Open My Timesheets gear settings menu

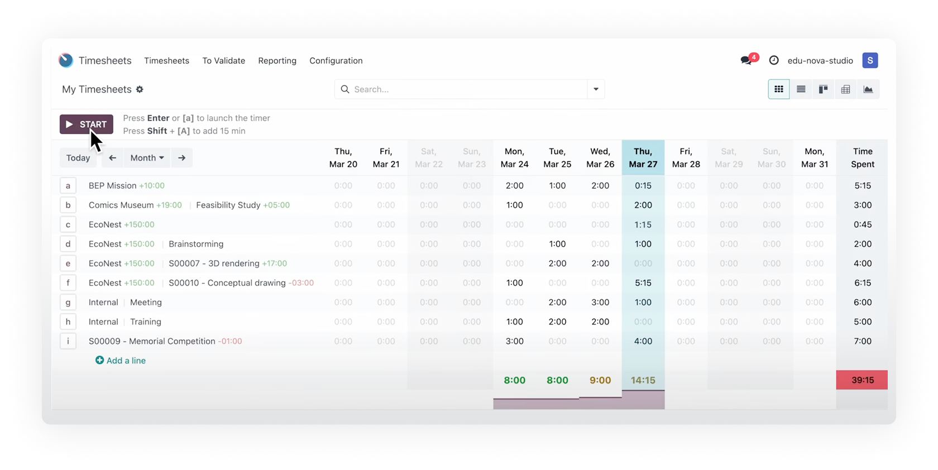(x=140, y=89)
